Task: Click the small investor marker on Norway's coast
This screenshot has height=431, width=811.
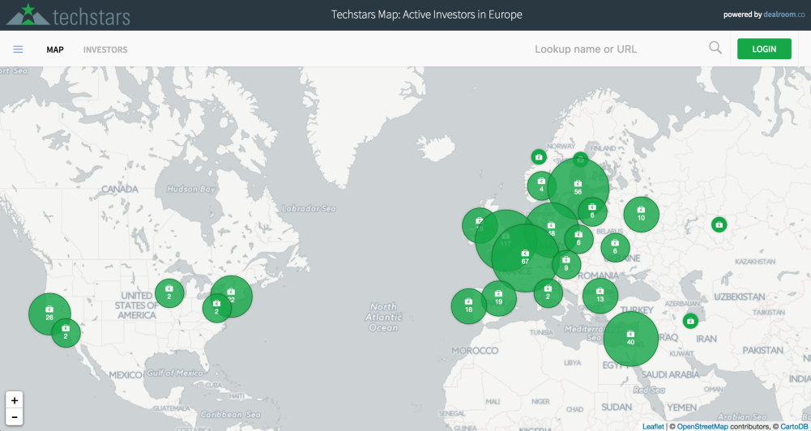Action: point(539,157)
